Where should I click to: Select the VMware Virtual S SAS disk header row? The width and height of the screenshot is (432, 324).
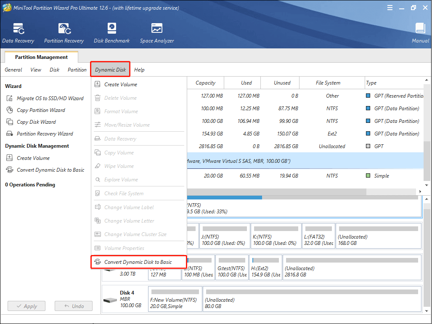click(305, 161)
